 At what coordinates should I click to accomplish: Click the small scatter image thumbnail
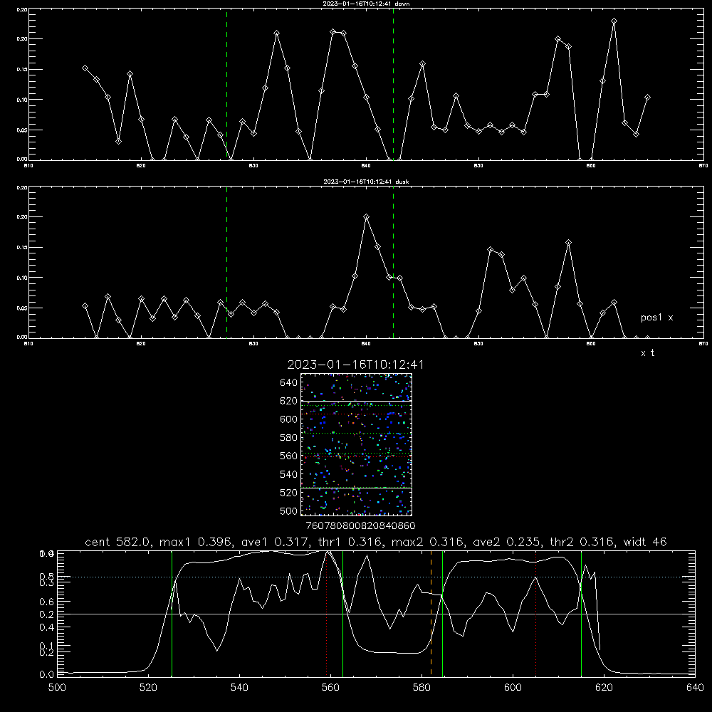point(356,444)
